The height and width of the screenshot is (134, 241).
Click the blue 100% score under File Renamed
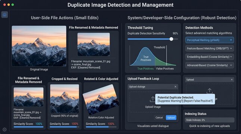coord(39,124)
